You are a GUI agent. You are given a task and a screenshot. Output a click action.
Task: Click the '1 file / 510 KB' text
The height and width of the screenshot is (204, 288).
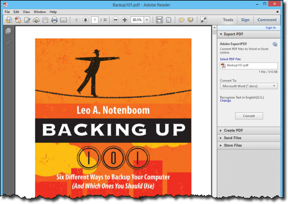[268, 72]
